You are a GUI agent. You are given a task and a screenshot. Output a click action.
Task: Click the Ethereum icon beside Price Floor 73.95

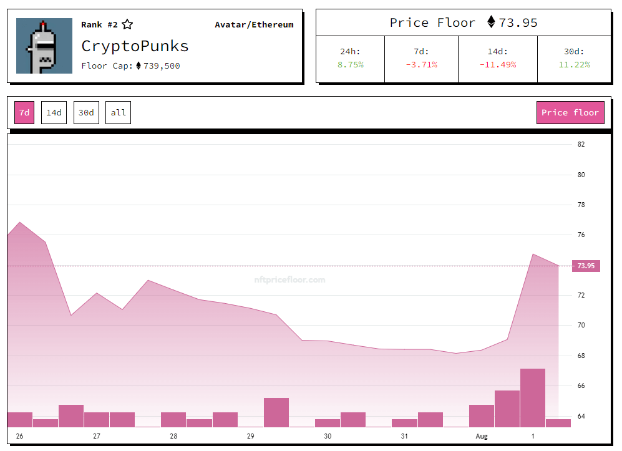point(491,22)
